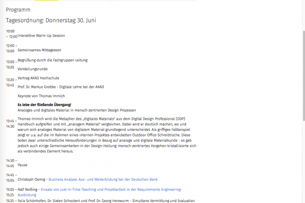Click the bold title Es lebe der fließende Übergang

coord(44,105)
